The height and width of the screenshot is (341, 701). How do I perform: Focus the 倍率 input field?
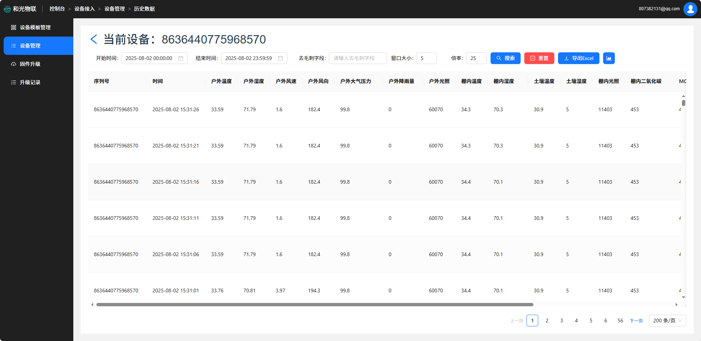[476, 58]
